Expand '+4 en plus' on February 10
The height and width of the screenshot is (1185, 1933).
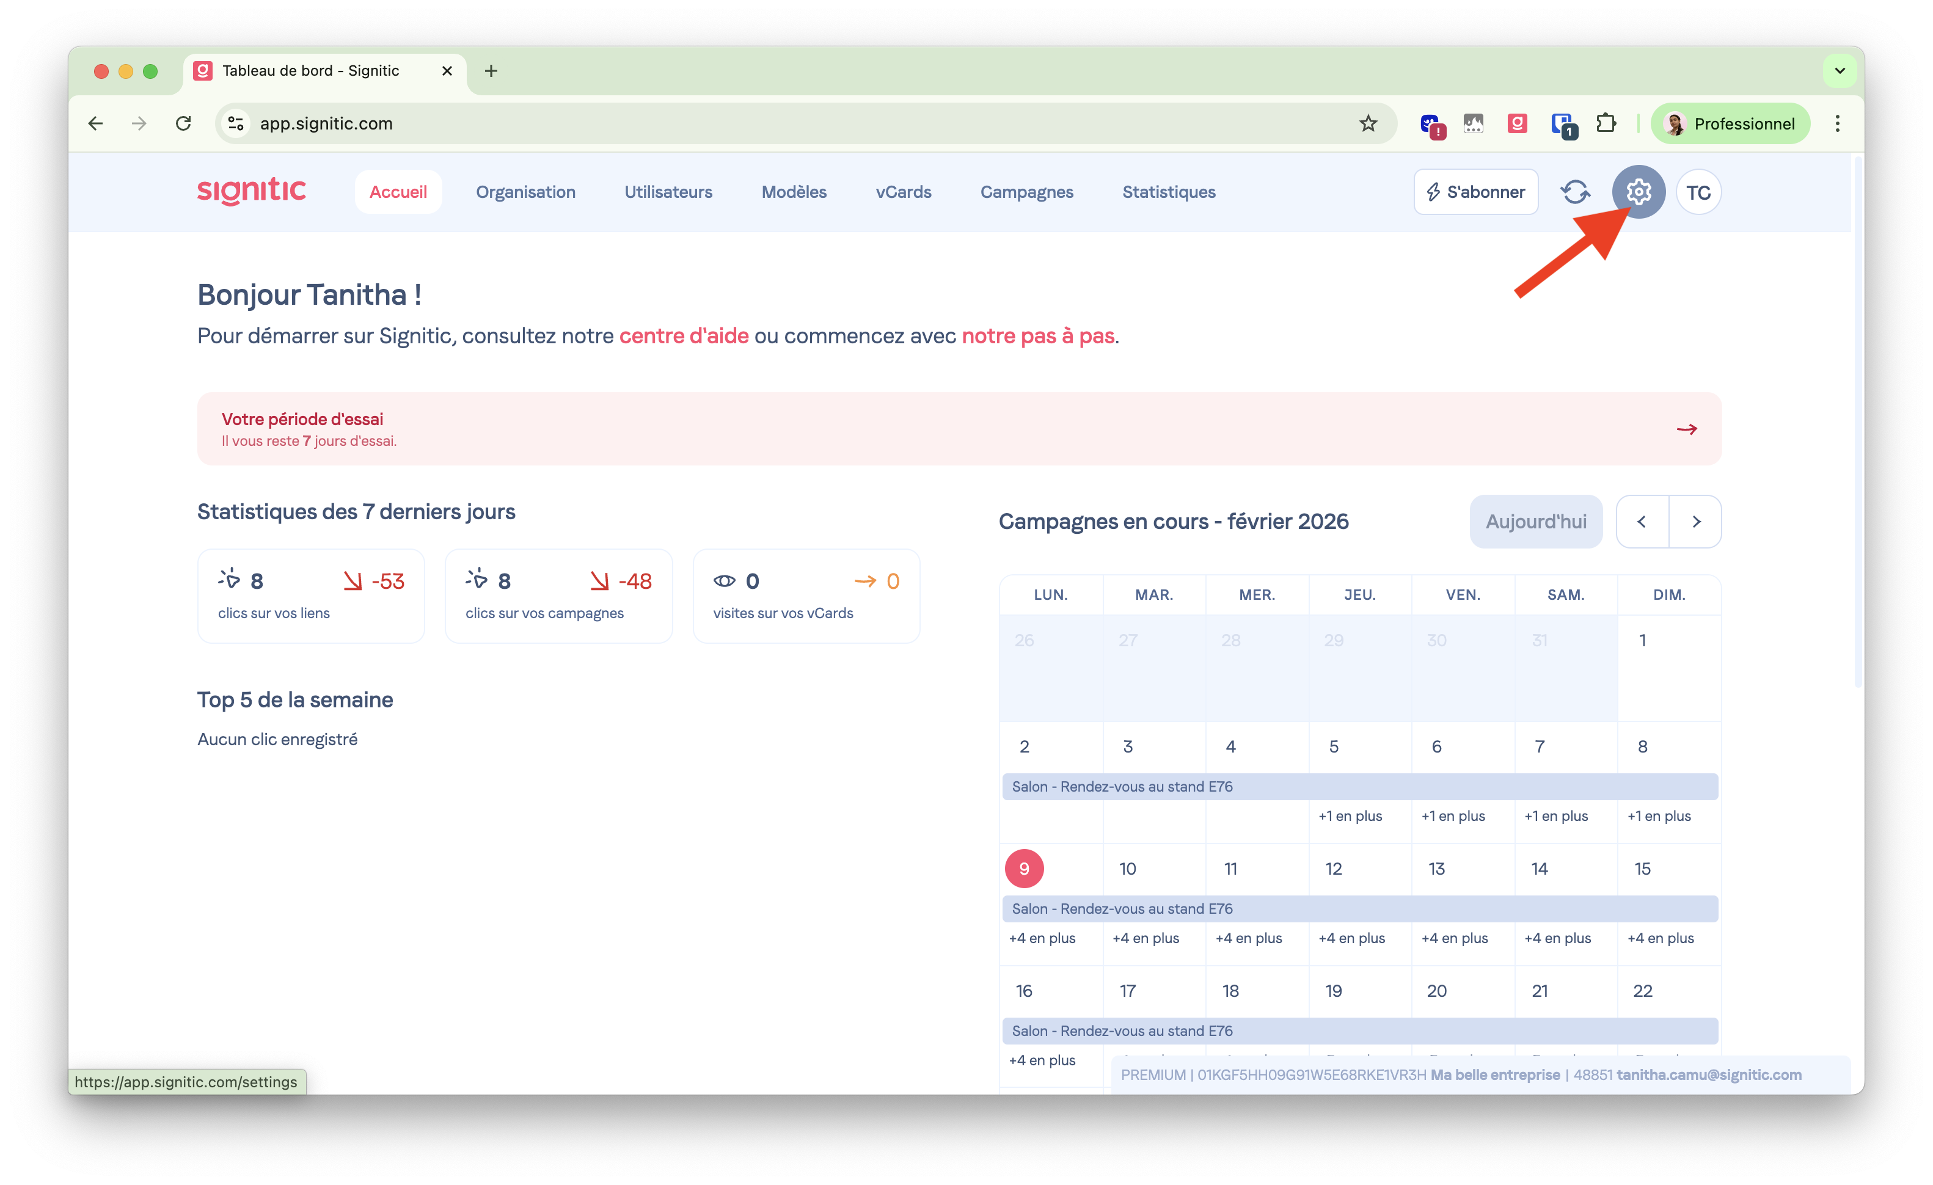[1146, 938]
